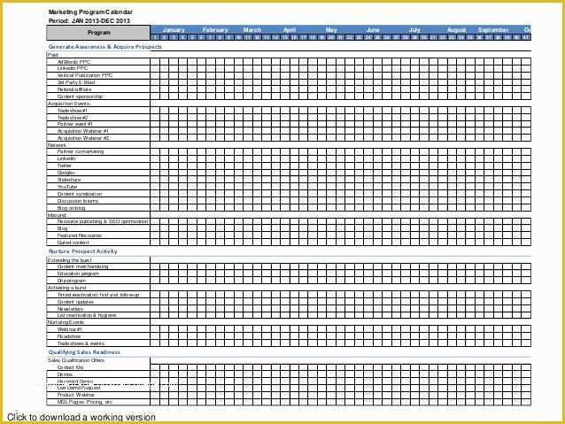Select the Content syndication row label
The height and width of the screenshot is (424, 565).
click(80, 194)
